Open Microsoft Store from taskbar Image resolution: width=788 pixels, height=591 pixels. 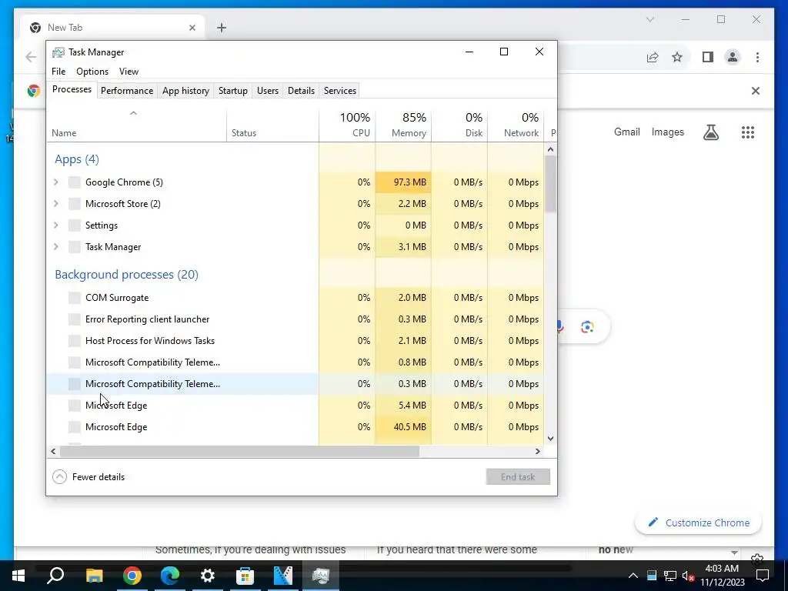click(245, 576)
